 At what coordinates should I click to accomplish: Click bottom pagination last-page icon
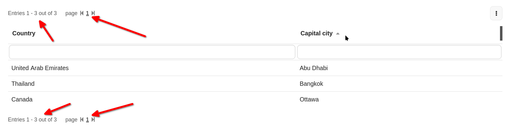coord(93,120)
